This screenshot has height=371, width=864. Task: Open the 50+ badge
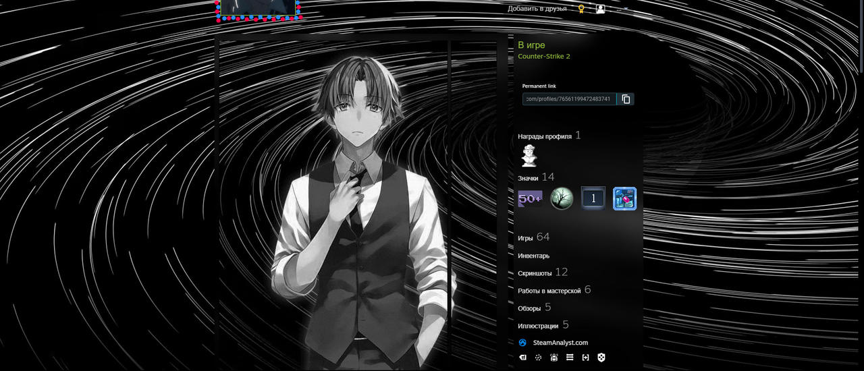530,198
